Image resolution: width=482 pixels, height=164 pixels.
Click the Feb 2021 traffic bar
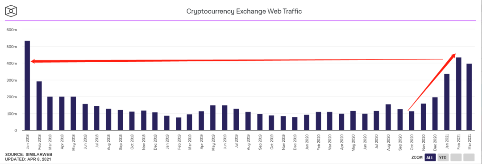click(459, 94)
